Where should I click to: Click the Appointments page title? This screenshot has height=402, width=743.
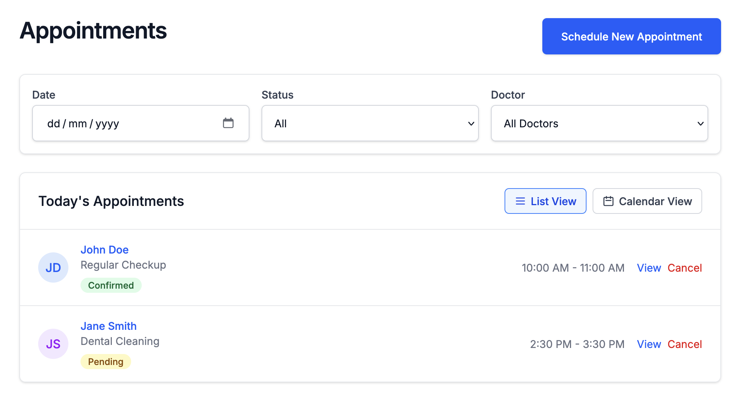click(93, 31)
